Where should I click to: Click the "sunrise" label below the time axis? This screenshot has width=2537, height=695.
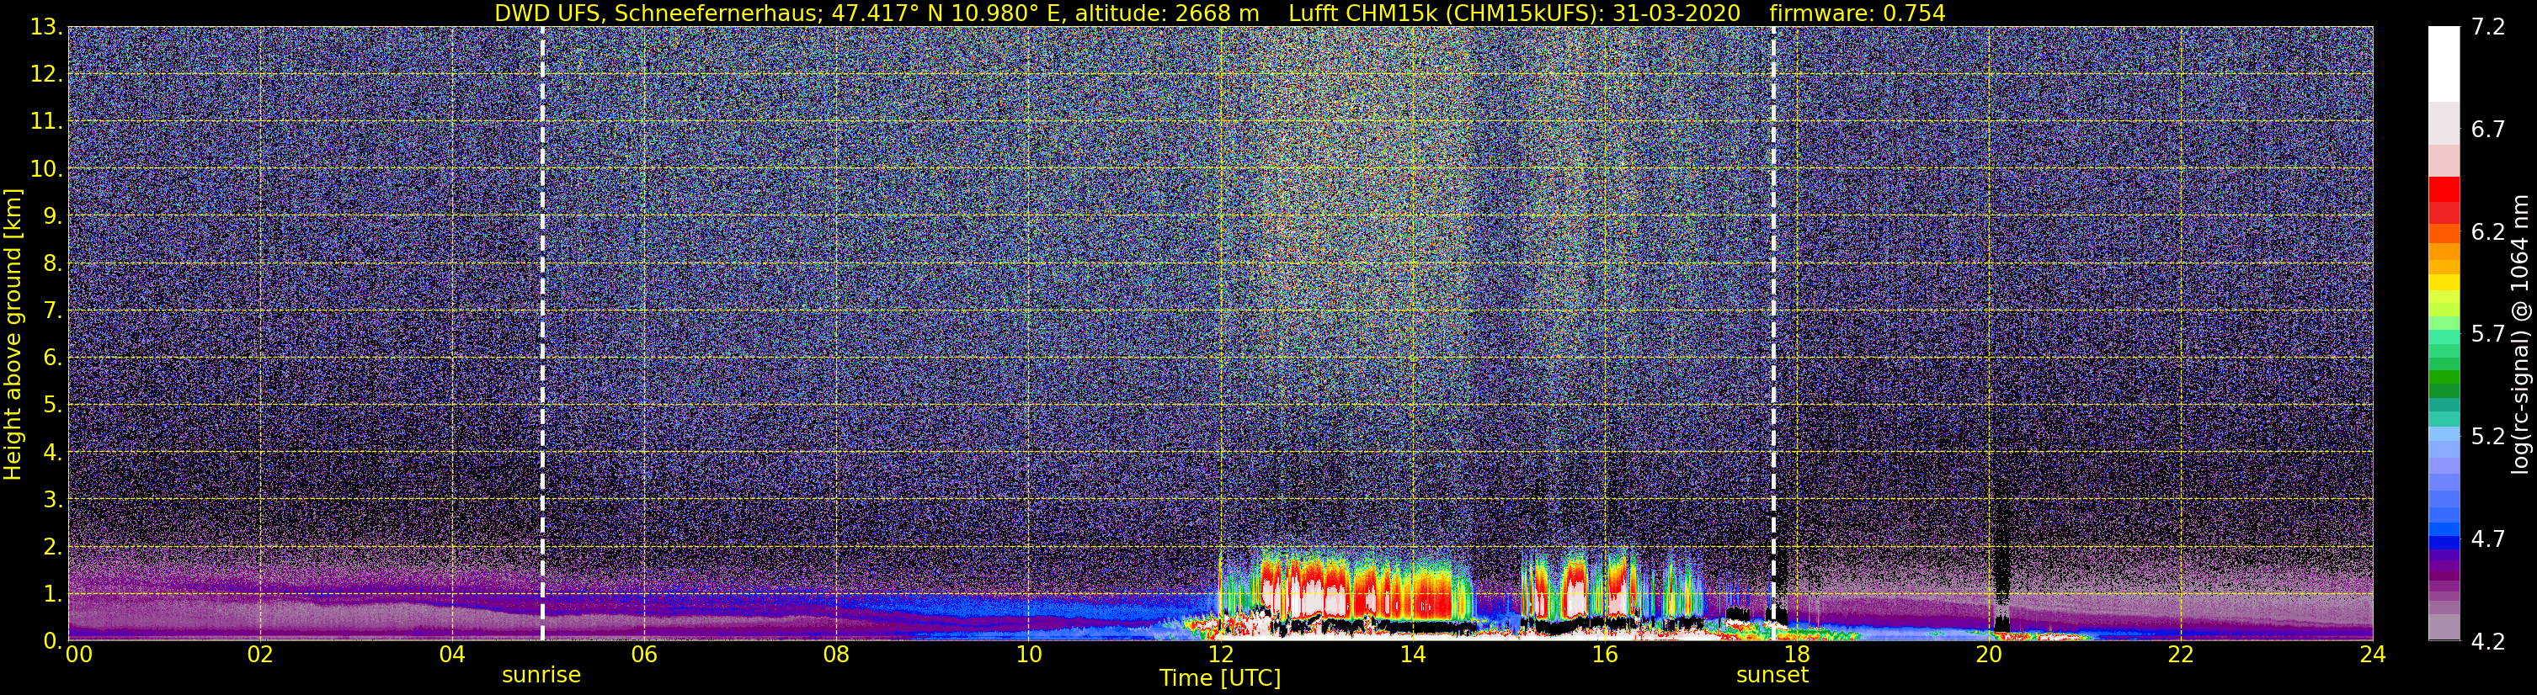tap(541, 676)
